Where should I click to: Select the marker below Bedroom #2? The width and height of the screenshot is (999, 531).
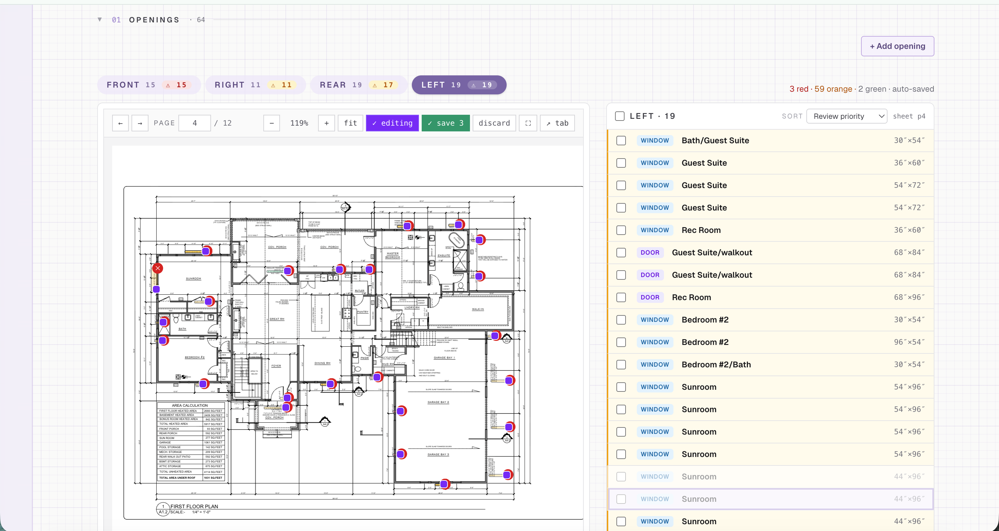point(203,384)
